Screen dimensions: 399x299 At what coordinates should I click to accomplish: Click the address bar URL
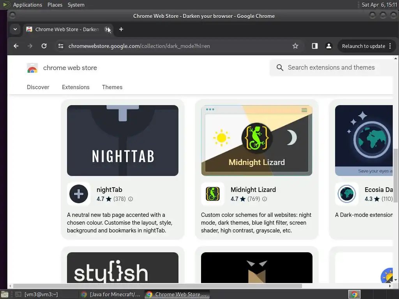139,46
